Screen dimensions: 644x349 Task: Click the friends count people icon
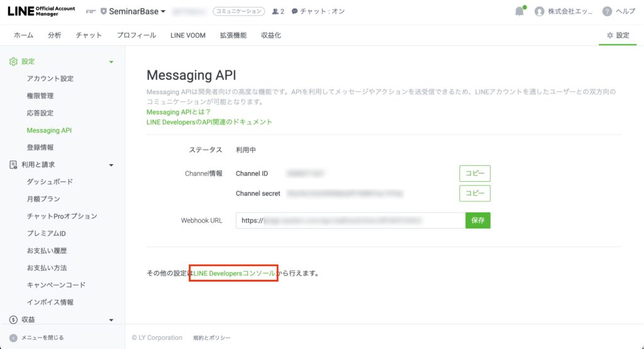275,11
